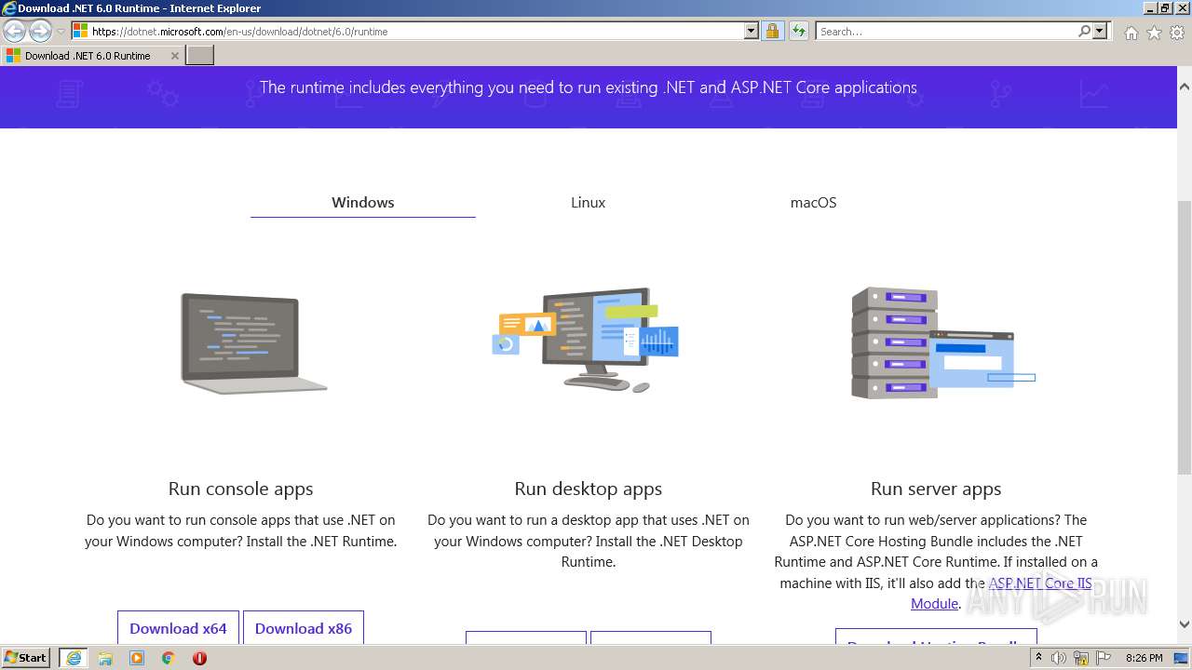The width and height of the screenshot is (1192, 670).
Task: Click the laptop console apps illustration
Action: click(x=253, y=343)
